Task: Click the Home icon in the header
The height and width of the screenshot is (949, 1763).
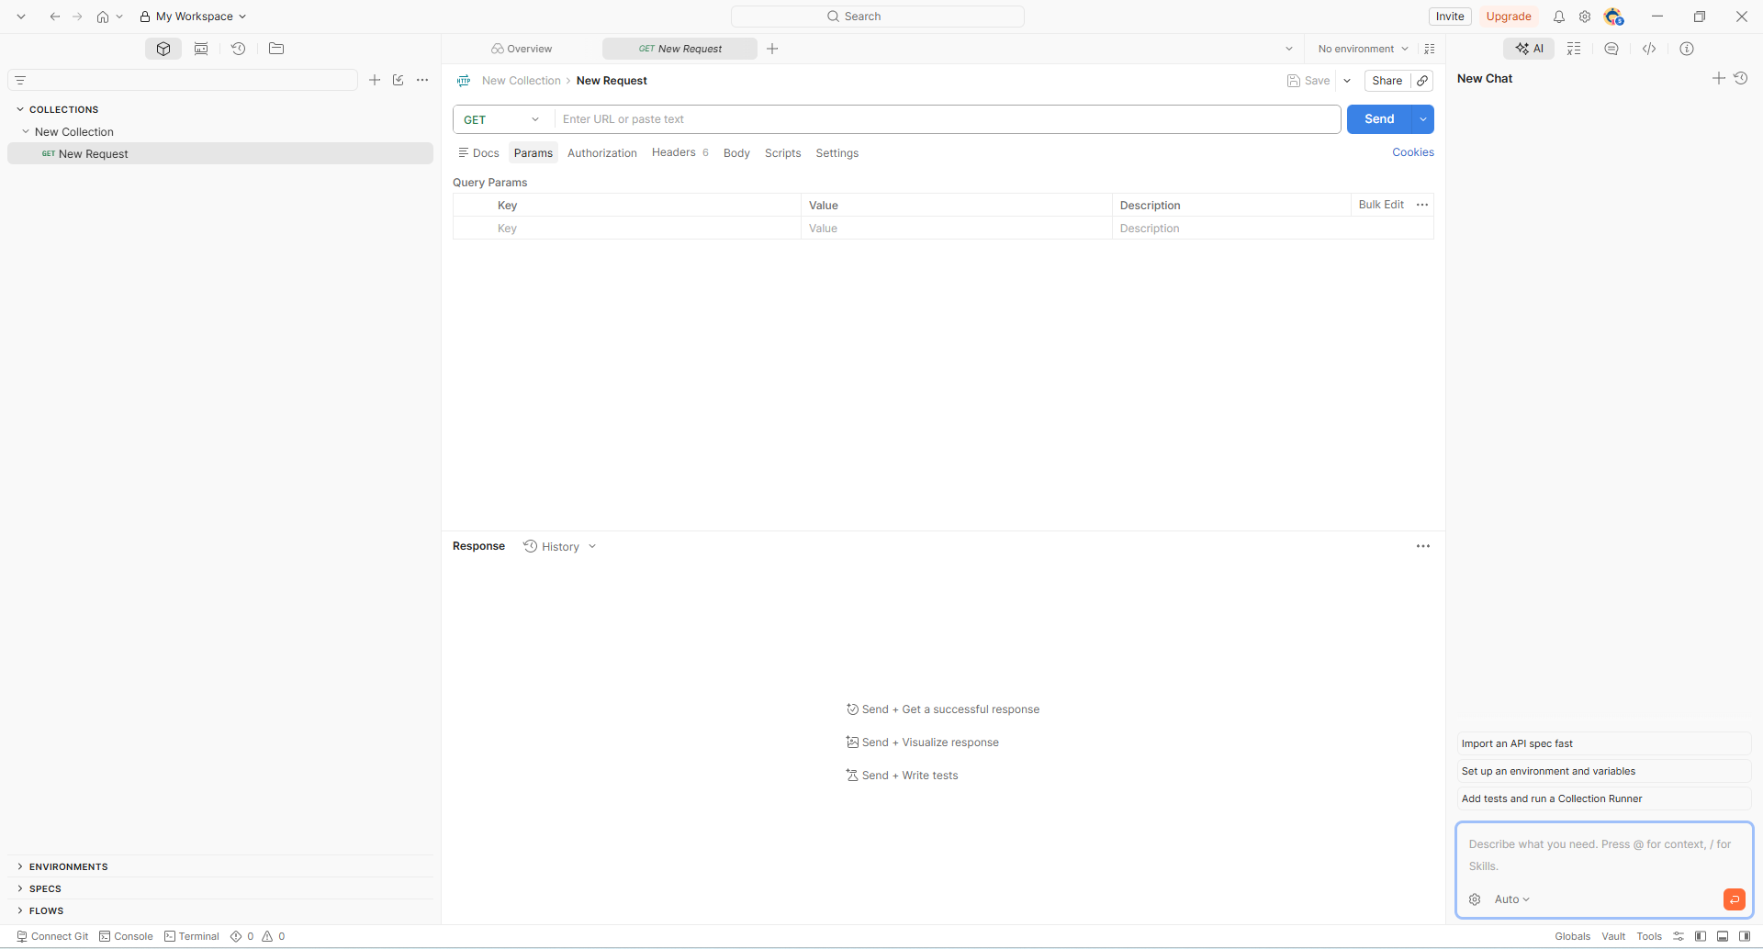Action: coord(103,17)
